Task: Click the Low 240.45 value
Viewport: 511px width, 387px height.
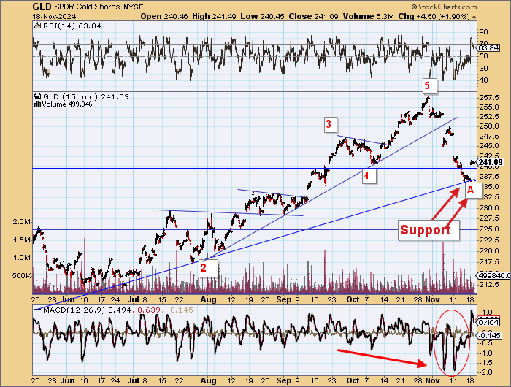Action: coord(262,16)
